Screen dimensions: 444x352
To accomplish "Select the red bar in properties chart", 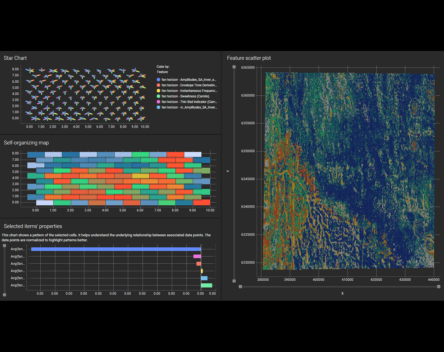I will tap(199, 264).
